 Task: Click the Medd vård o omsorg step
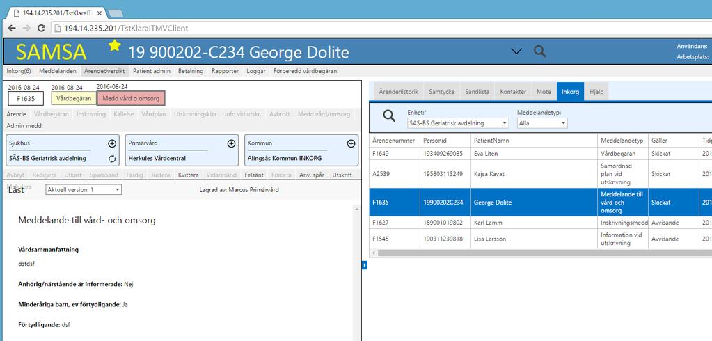131,99
